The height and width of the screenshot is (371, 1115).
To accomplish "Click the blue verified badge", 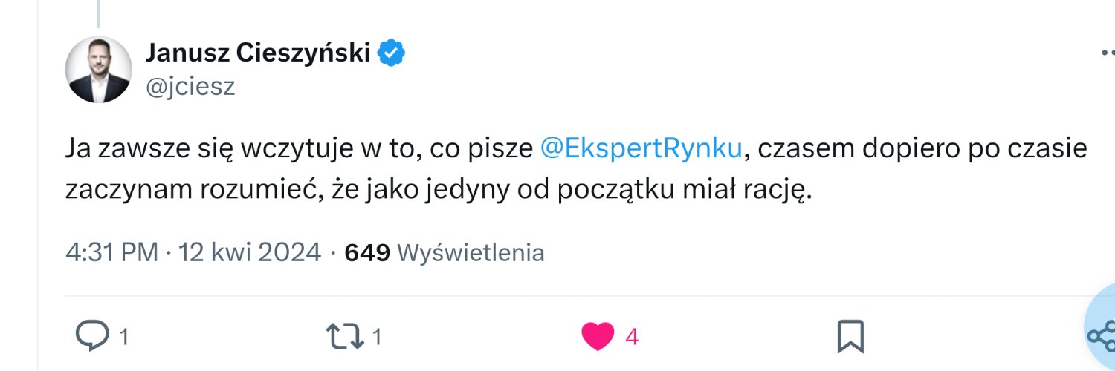I will coord(392,53).
